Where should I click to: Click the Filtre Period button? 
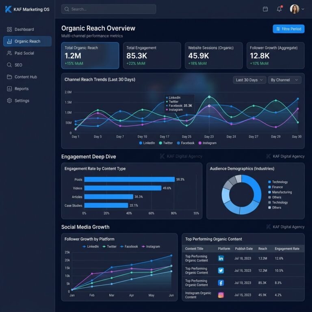click(288, 29)
